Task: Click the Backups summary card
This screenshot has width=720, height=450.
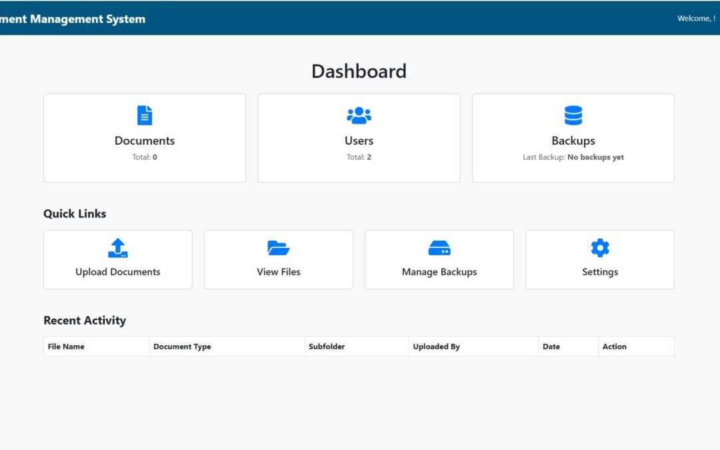Action: pyautogui.click(x=573, y=137)
